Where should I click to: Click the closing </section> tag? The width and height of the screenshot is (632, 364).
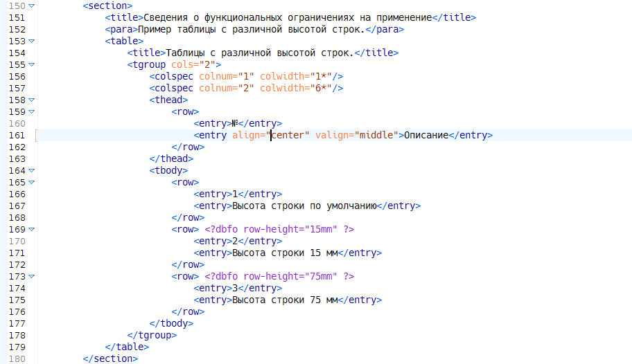pyautogui.click(x=110, y=358)
